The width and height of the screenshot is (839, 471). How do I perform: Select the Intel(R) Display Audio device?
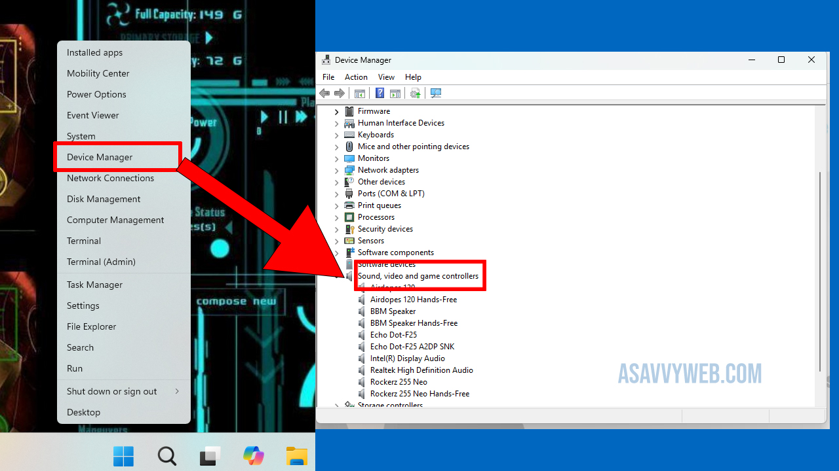(407, 358)
